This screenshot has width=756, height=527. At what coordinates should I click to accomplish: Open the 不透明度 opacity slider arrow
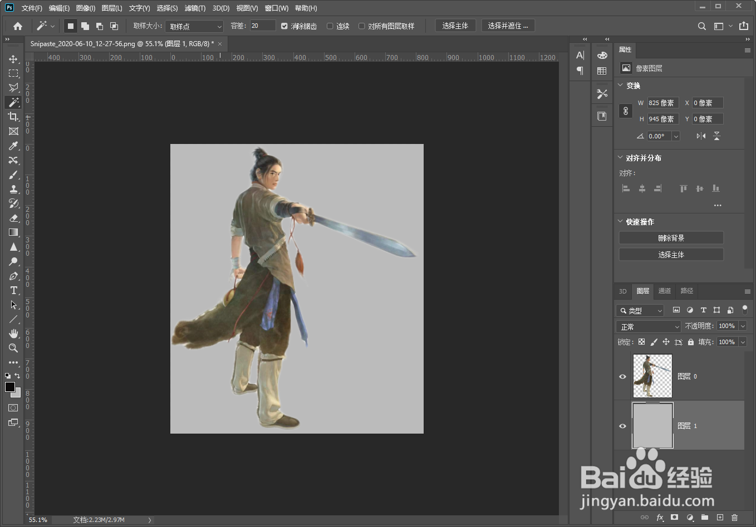pos(743,326)
